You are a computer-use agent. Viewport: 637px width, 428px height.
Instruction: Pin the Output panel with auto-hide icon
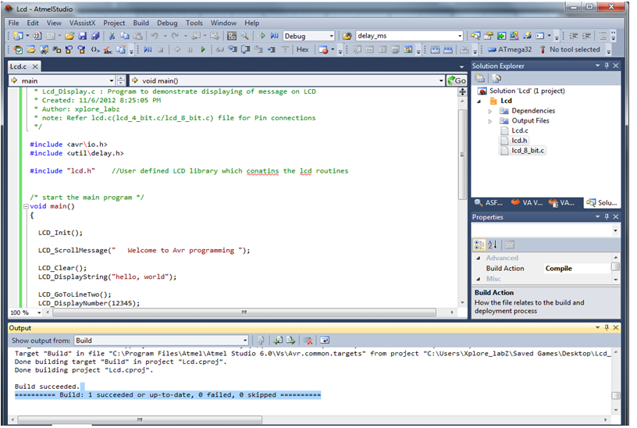pos(607,327)
